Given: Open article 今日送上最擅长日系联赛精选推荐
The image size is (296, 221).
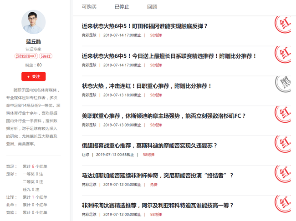Looking at the screenshot, I should pyautogui.click(x=169, y=56).
